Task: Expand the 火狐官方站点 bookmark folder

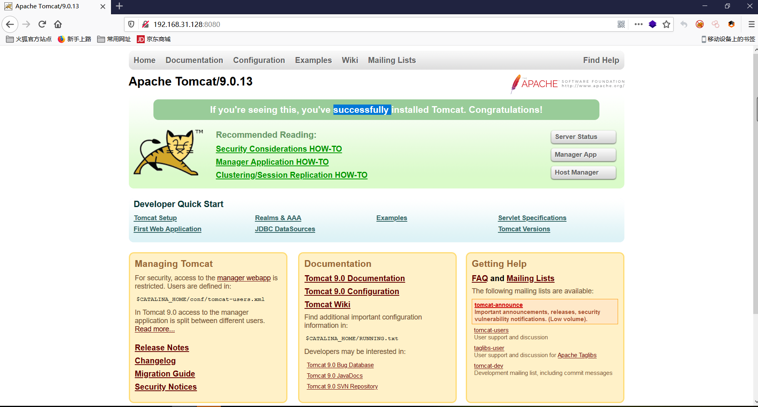Action: [29, 39]
